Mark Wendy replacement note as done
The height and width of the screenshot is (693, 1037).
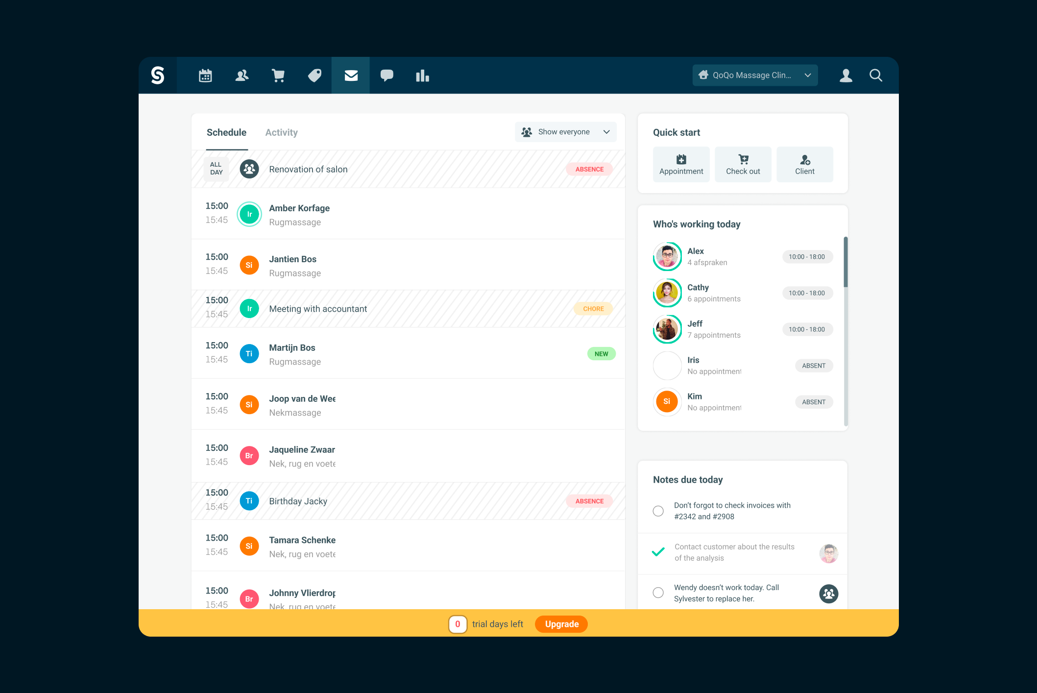pyautogui.click(x=658, y=593)
